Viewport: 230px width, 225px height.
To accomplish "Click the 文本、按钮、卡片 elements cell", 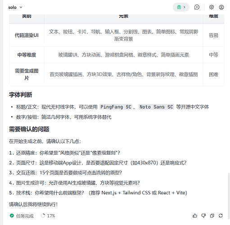I will click(x=124, y=35).
